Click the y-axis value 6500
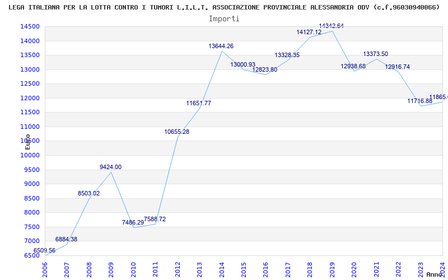The image size is (448, 280). (x=31, y=255)
